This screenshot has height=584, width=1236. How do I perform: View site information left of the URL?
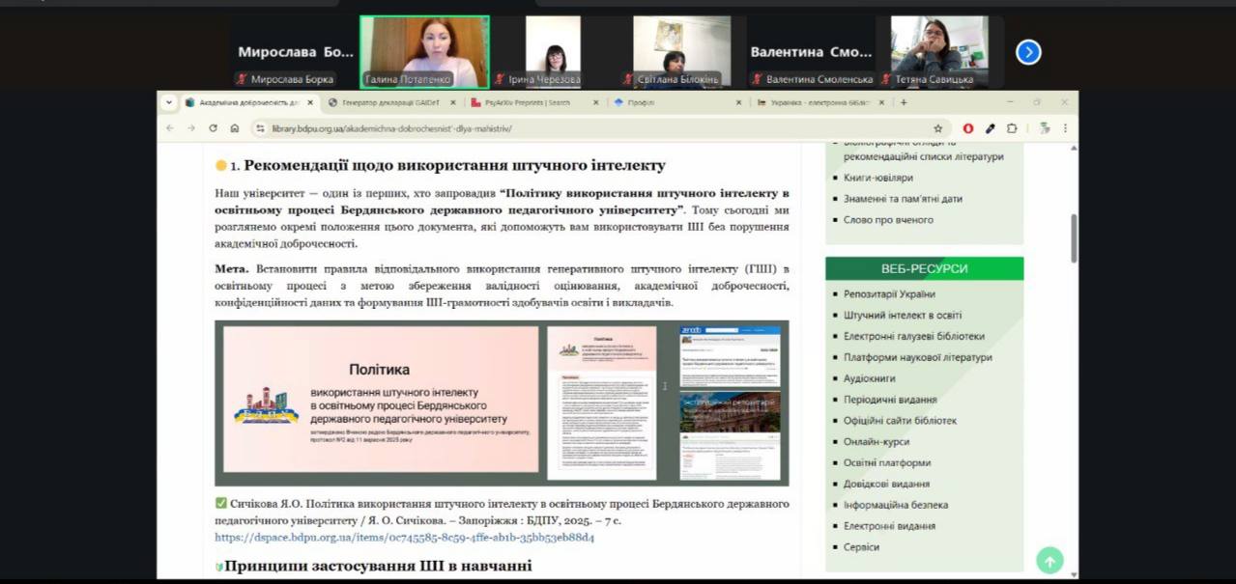click(x=259, y=128)
